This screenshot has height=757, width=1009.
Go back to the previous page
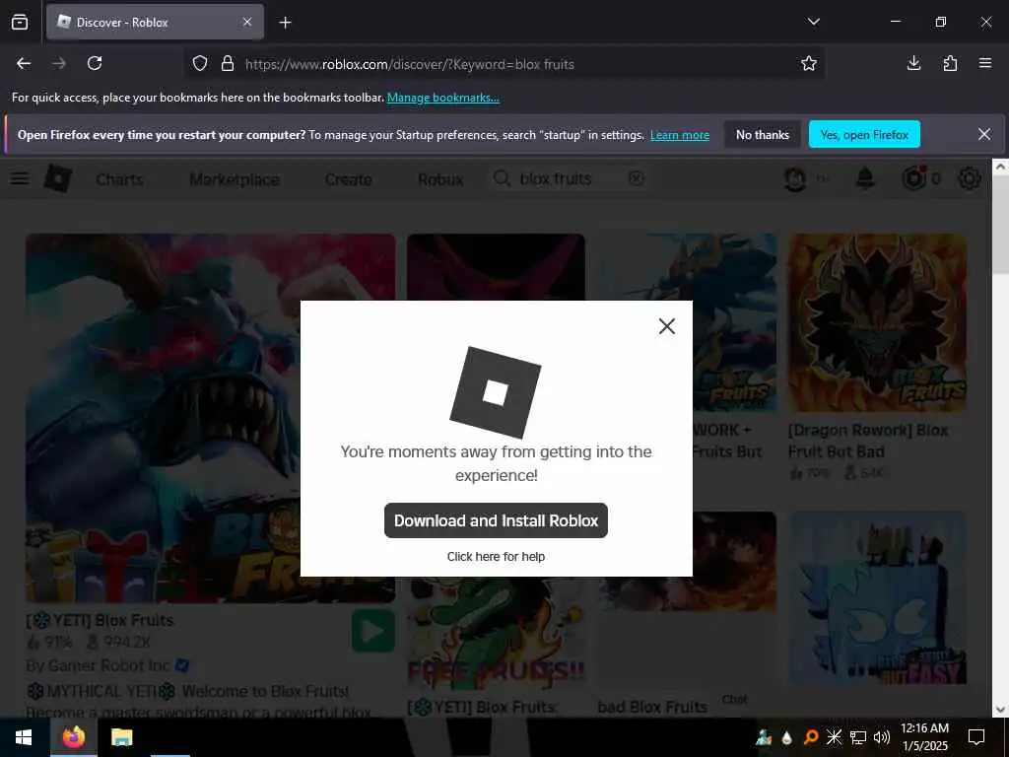pyautogui.click(x=24, y=63)
